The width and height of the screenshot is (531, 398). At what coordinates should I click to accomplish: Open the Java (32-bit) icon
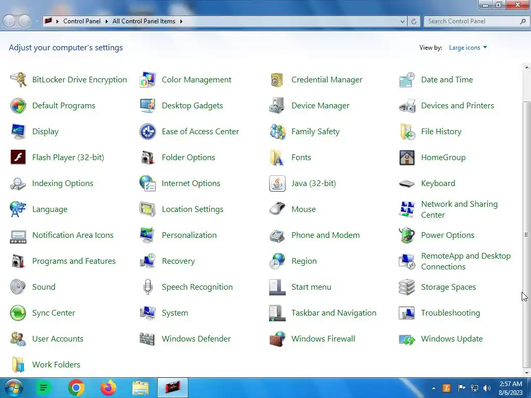(277, 183)
